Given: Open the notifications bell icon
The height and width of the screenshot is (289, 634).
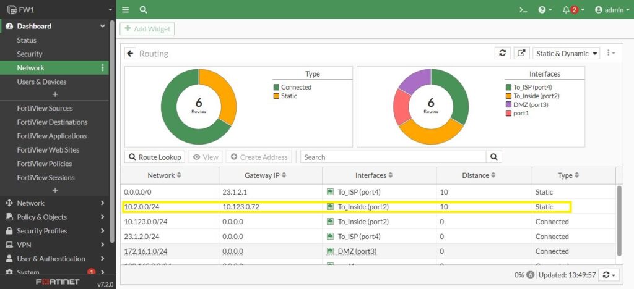Looking at the screenshot, I should pyautogui.click(x=566, y=10).
